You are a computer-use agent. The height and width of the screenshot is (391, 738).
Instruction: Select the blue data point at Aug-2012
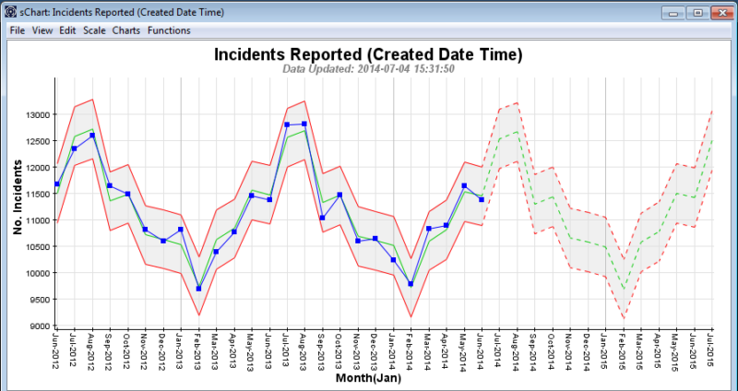[92, 135]
